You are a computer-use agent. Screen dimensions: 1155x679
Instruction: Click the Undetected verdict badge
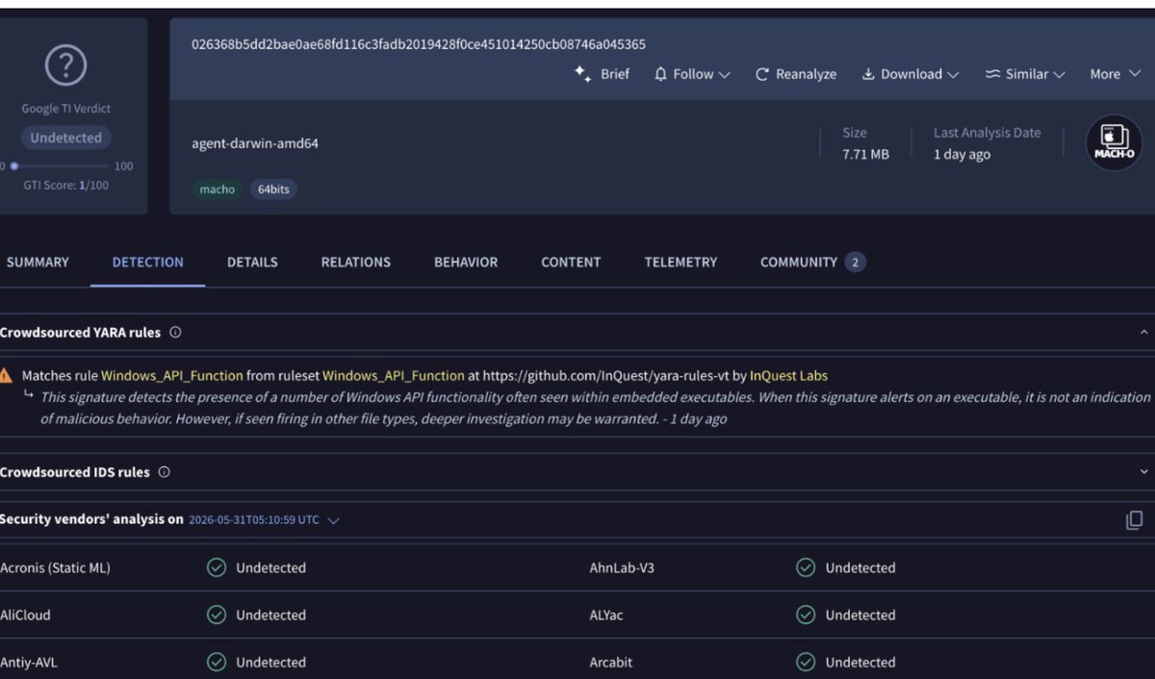(x=65, y=138)
